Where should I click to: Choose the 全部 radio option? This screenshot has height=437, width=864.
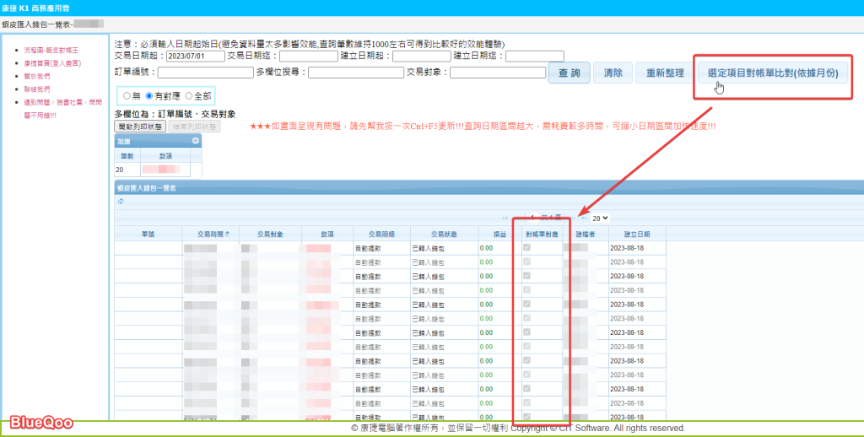(x=188, y=96)
